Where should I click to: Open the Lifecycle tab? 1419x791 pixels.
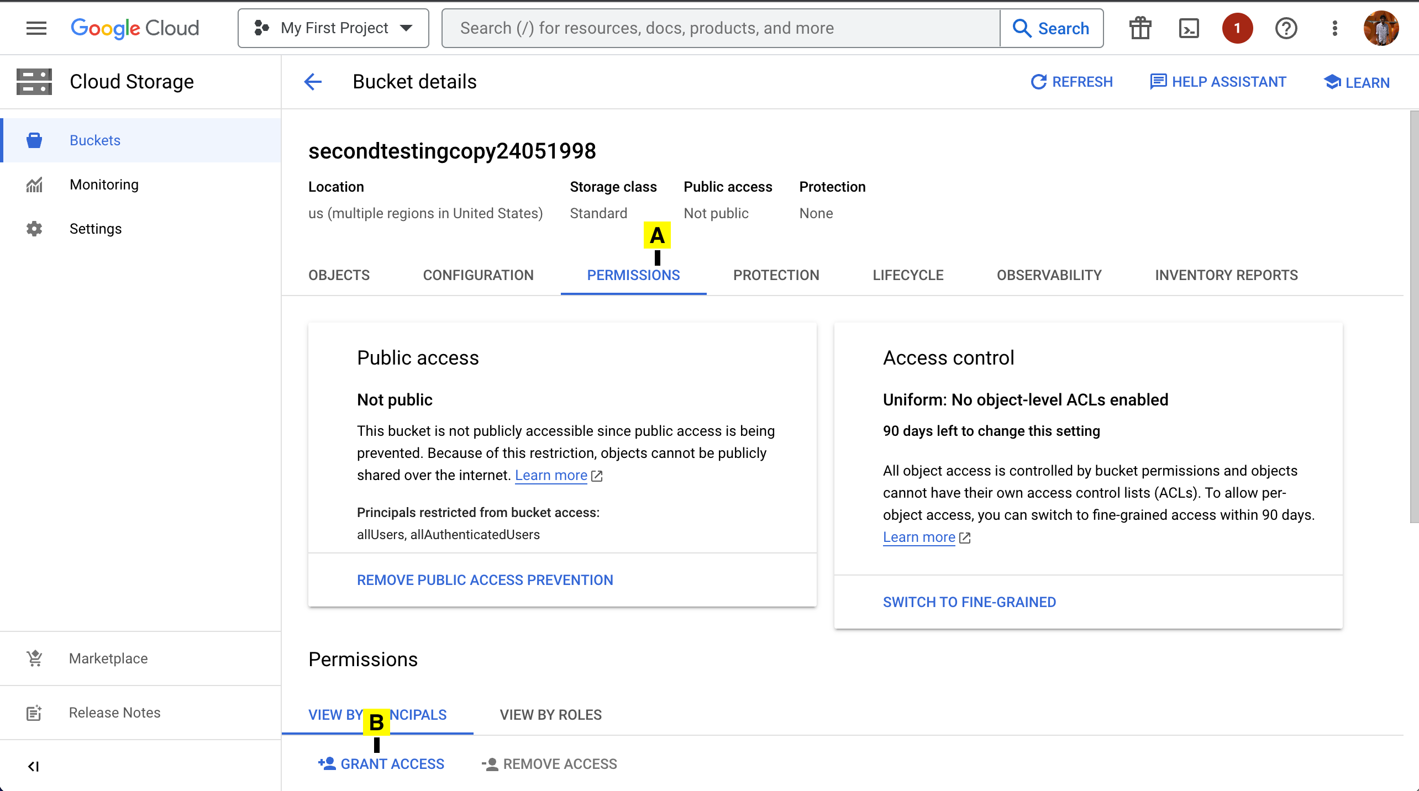(x=908, y=275)
